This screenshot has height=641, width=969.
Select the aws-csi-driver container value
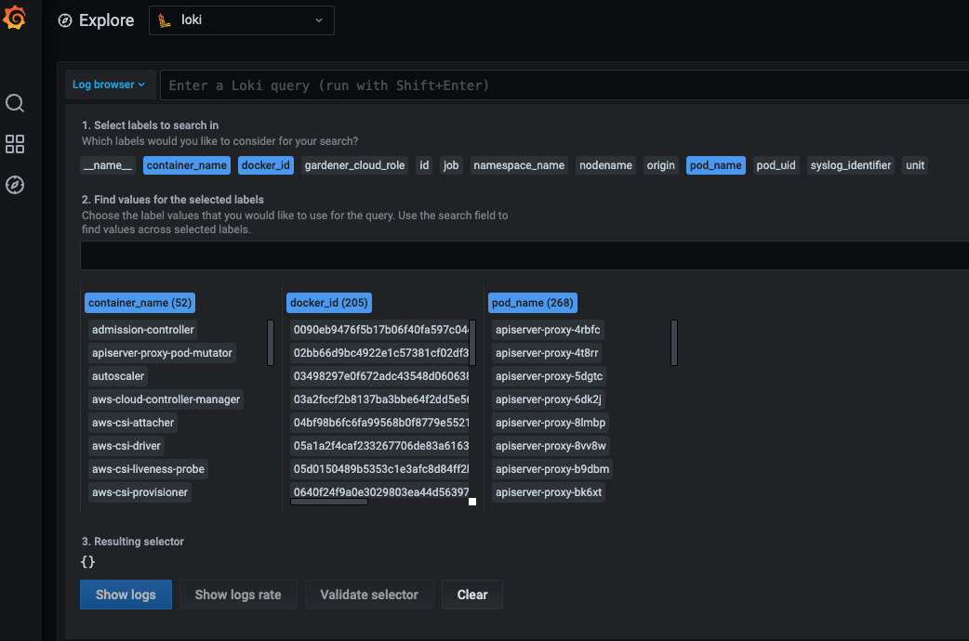click(126, 446)
